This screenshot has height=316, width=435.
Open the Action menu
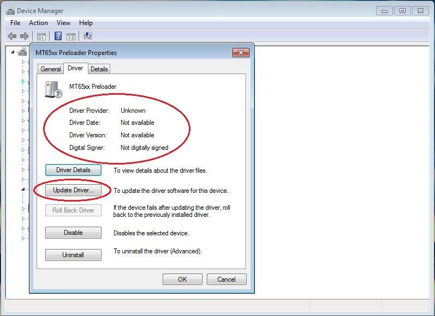(x=38, y=23)
